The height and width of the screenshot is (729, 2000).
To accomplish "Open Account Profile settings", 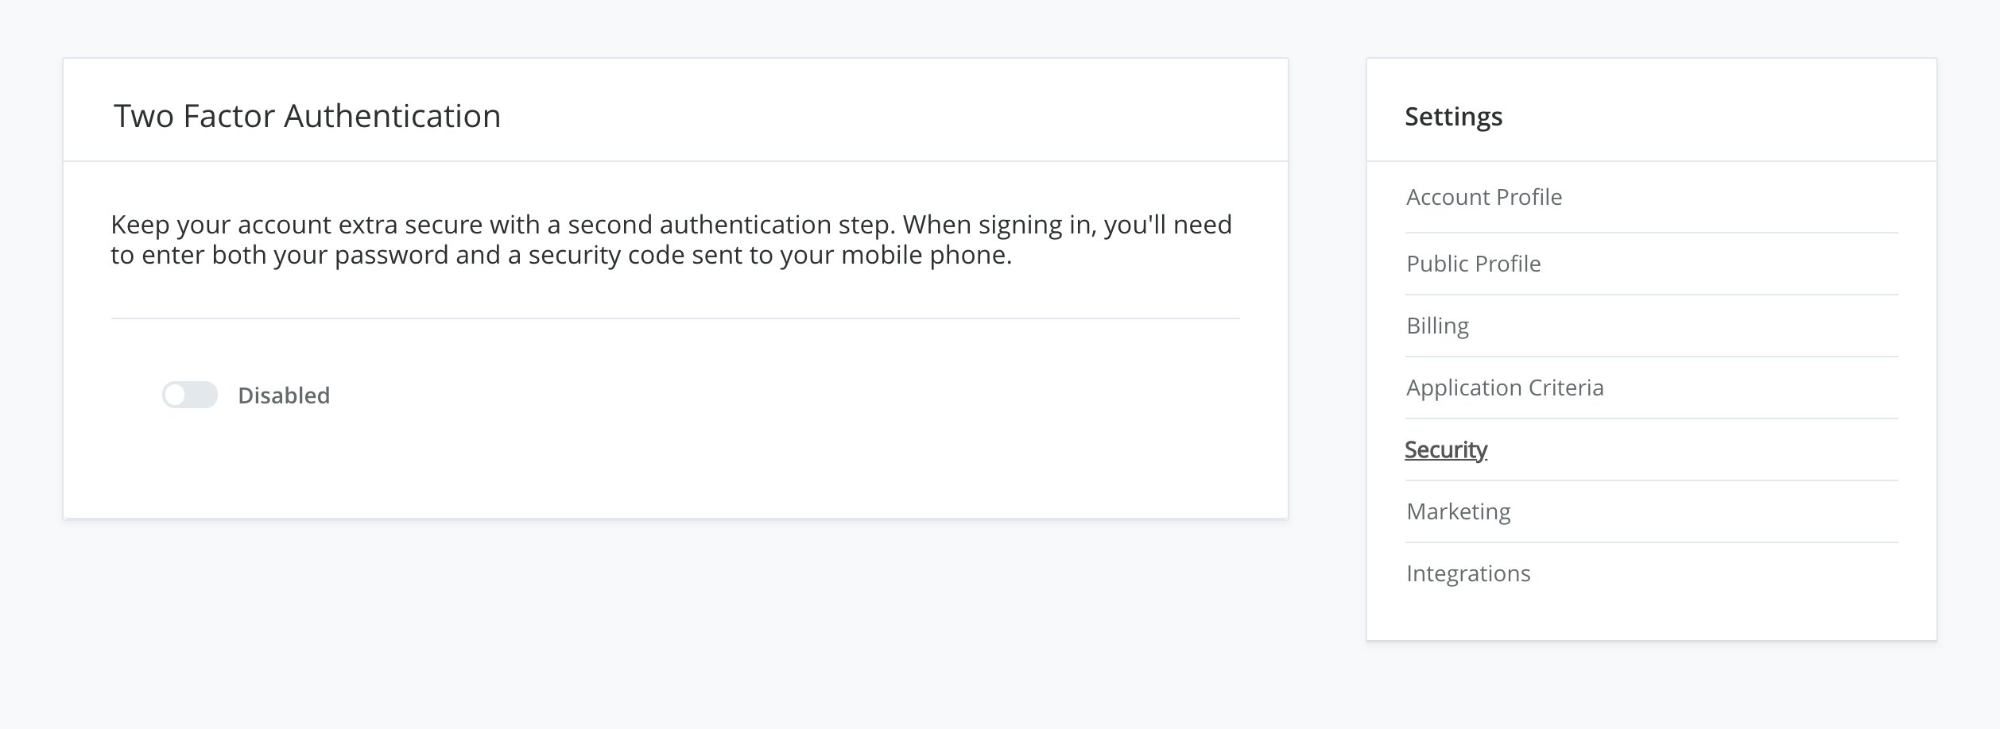I will [x=1483, y=197].
